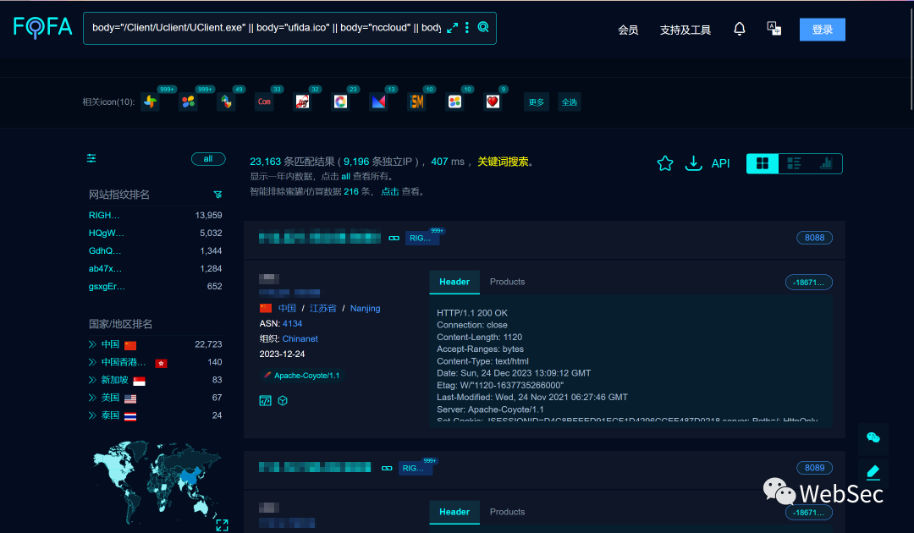Open the API link
This screenshot has height=533, width=914.
point(720,163)
